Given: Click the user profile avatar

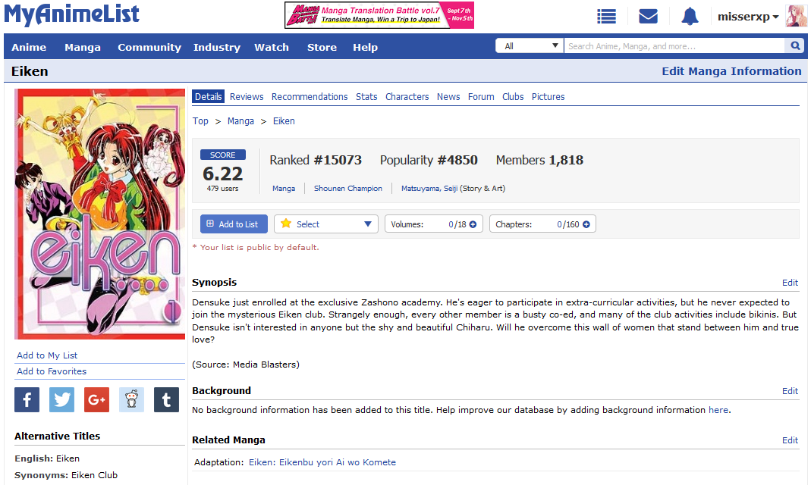Looking at the screenshot, I should [x=796, y=16].
